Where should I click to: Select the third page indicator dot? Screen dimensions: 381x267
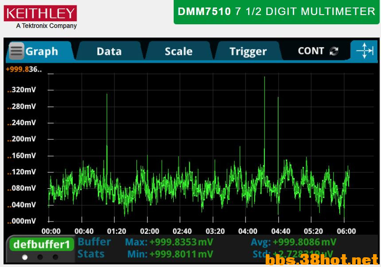(55, 257)
